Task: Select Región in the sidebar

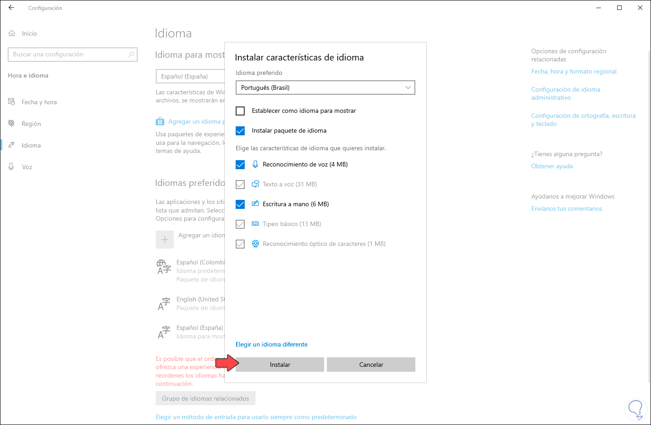Action: (x=31, y=124)
